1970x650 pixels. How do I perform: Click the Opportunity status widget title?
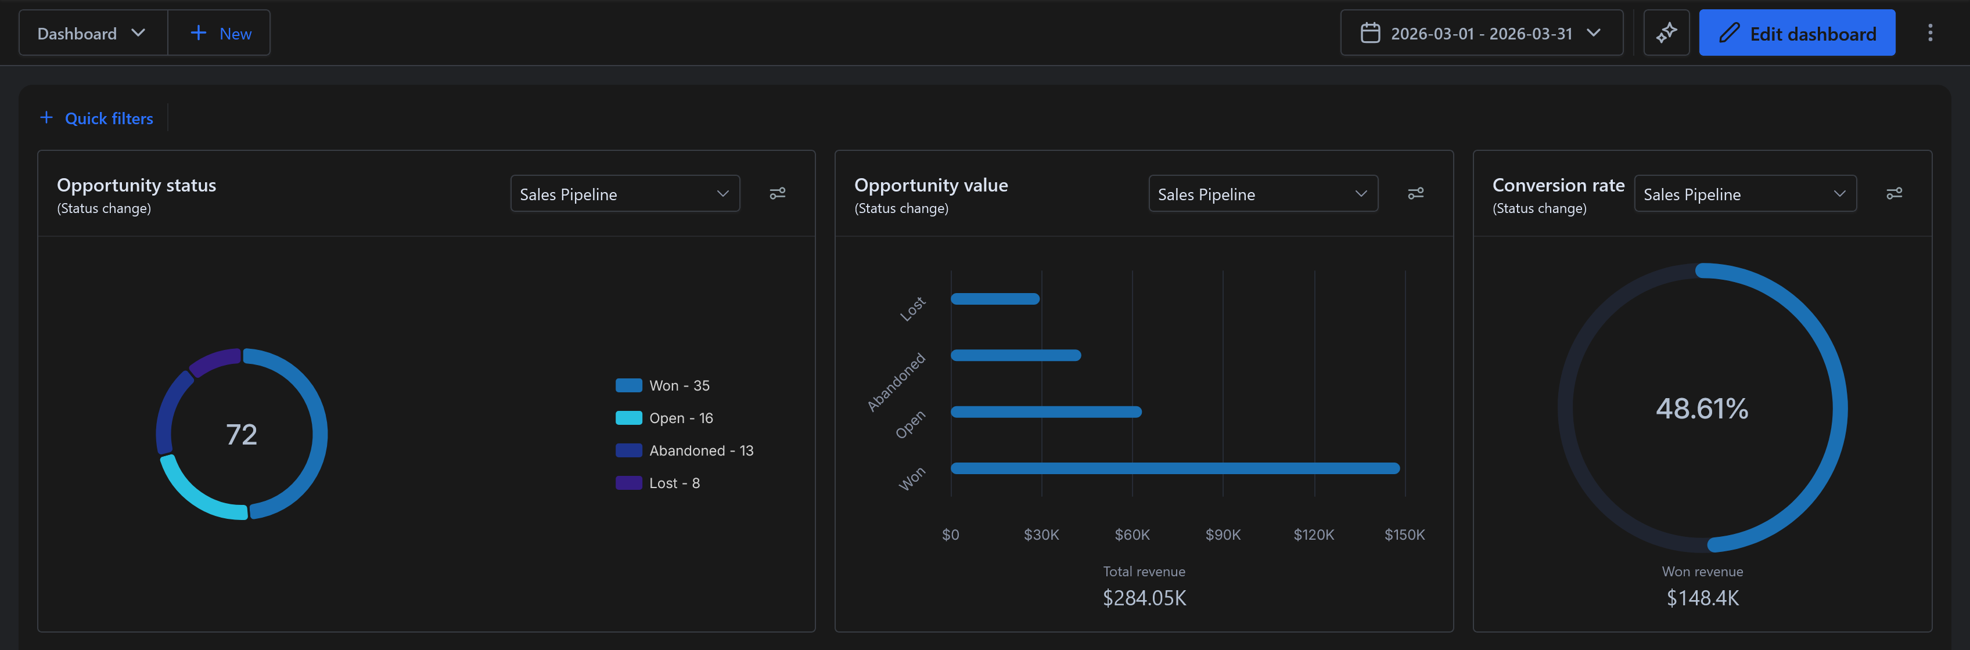coord(136,185)
